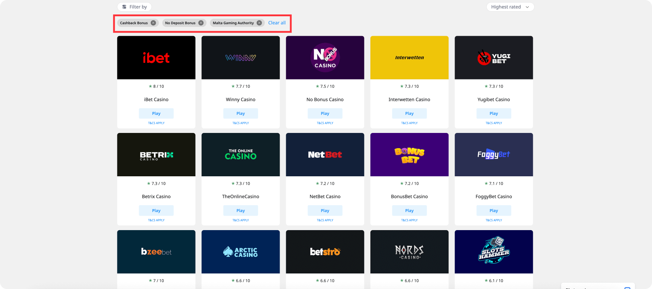The image size is (652, 289).
Task: Open the Filter by options
Action: [134, 7]
